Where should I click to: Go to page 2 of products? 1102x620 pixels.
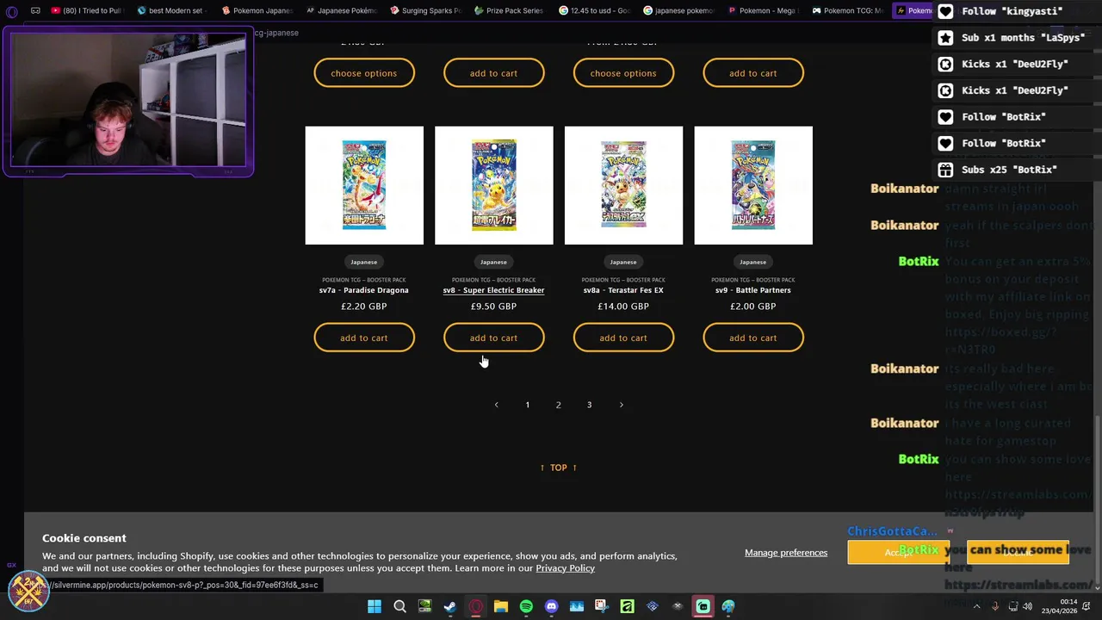pos(558,405)
